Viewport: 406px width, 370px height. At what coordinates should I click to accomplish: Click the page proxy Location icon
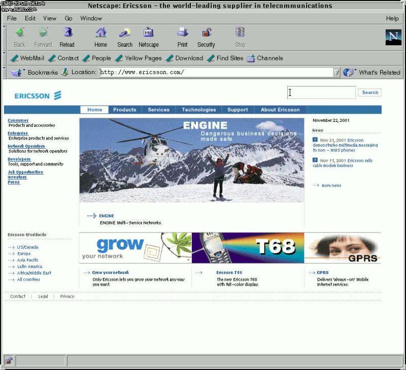pyautogui.click(x=65, y=72)
